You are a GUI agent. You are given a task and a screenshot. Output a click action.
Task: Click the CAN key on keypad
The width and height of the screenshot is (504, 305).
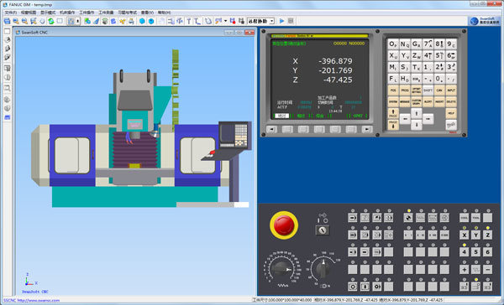439,90
